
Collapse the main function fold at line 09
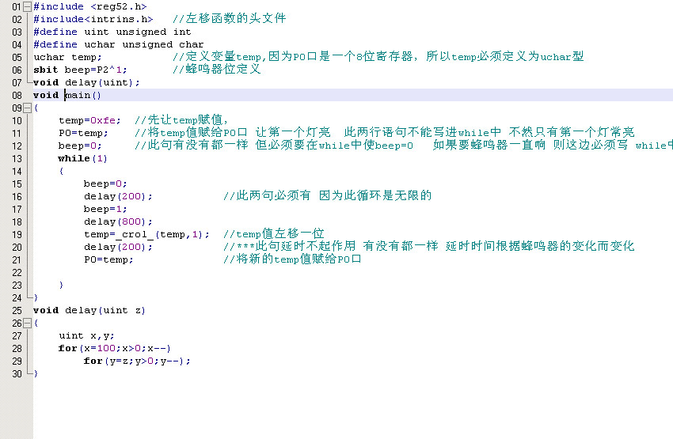pos(27,108)
